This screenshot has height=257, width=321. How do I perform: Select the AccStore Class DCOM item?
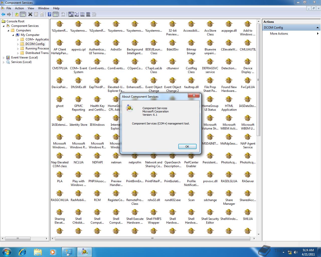pyautogui.click(x=210, y=28)
